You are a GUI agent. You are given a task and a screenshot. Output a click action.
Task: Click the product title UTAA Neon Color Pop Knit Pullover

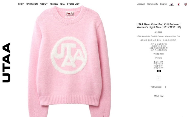(x=159, y=26)
